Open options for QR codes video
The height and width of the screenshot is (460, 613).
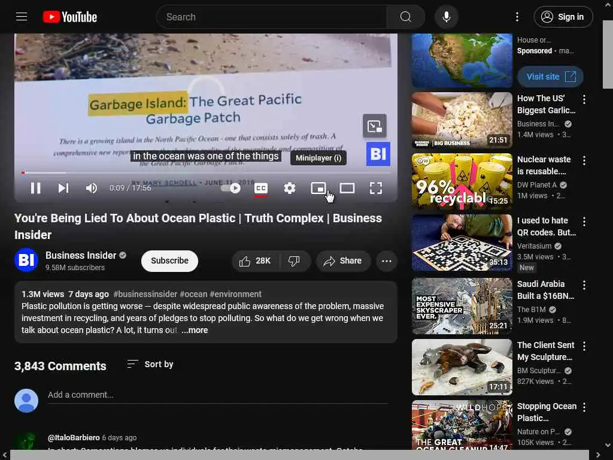coord(584,222)
